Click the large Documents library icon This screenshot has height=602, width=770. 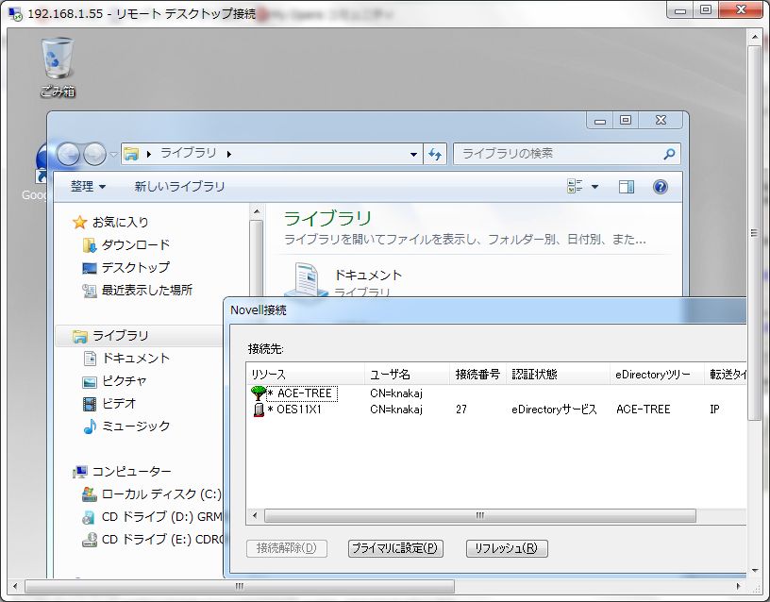pyautogui.click(x=306, y=280)
